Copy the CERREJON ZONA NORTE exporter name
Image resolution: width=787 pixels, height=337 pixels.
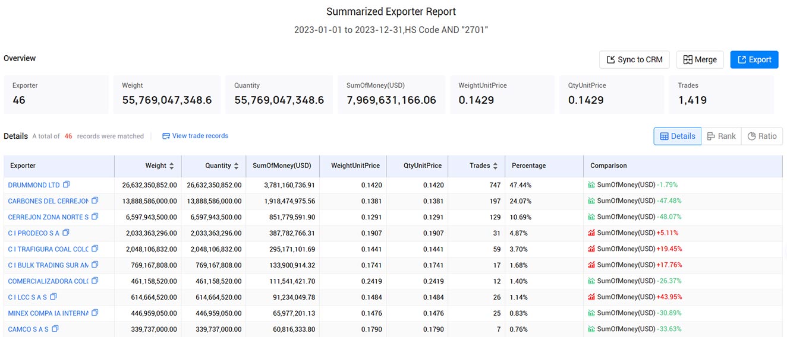pyautogui.click(x=95, y=217)
